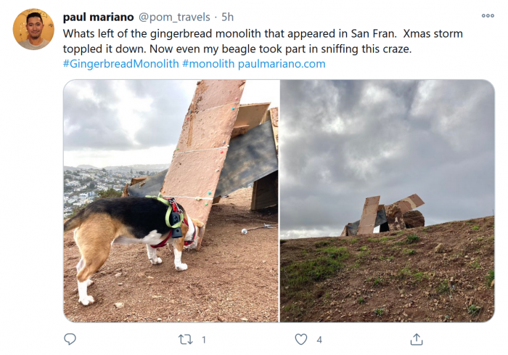Open paul mariano's profile avatar
The height and width of the screenshot is (355, 508).
[x=33, y=29]
